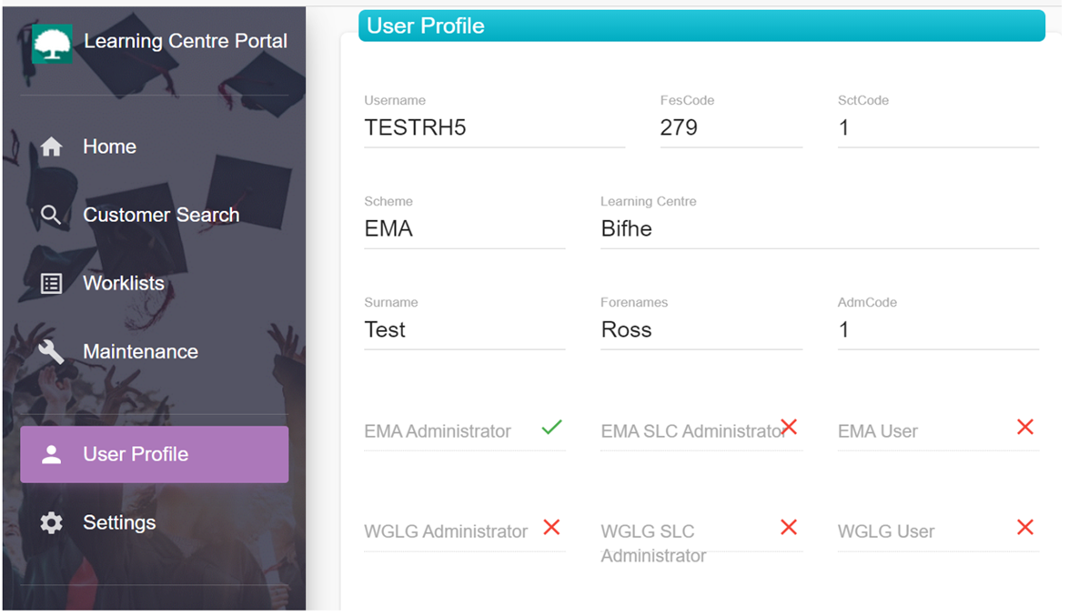Click the FesCode field showing 279
The image size is (1069, 616).
[731, 127]
